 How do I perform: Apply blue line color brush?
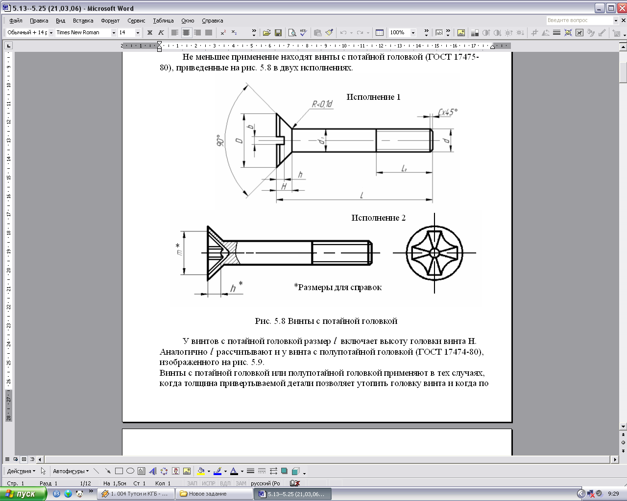pos(217,471)
